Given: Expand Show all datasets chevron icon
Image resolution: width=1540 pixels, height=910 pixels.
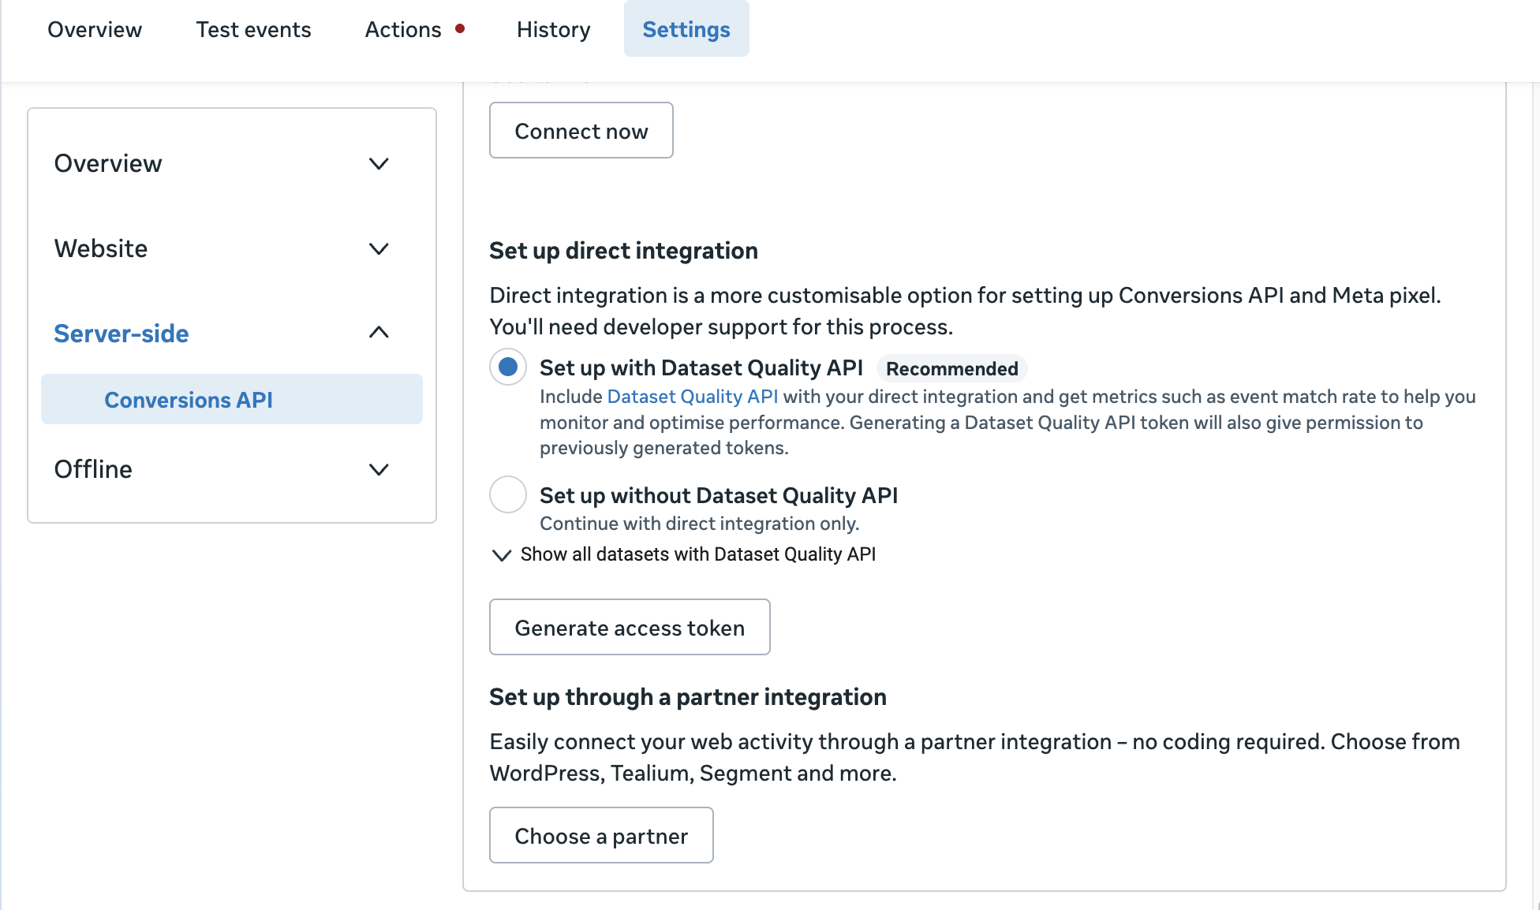Looking at the screenshot, I should point(501,554).
